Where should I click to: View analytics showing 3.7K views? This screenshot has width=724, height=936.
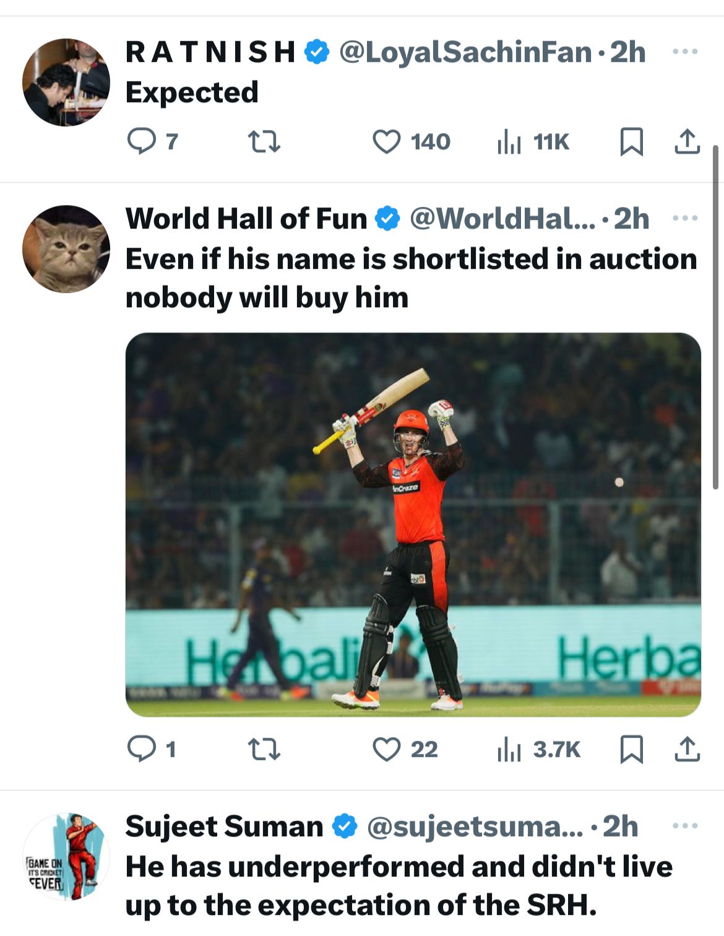pyautogui.click(x=509, y=750)
